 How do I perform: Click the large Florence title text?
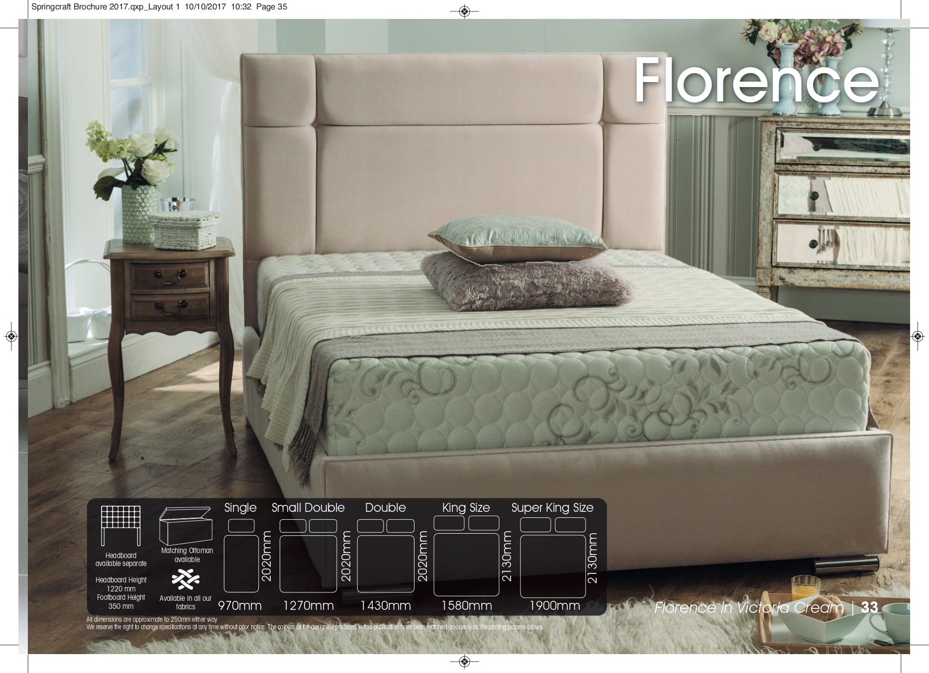(756, 81)
